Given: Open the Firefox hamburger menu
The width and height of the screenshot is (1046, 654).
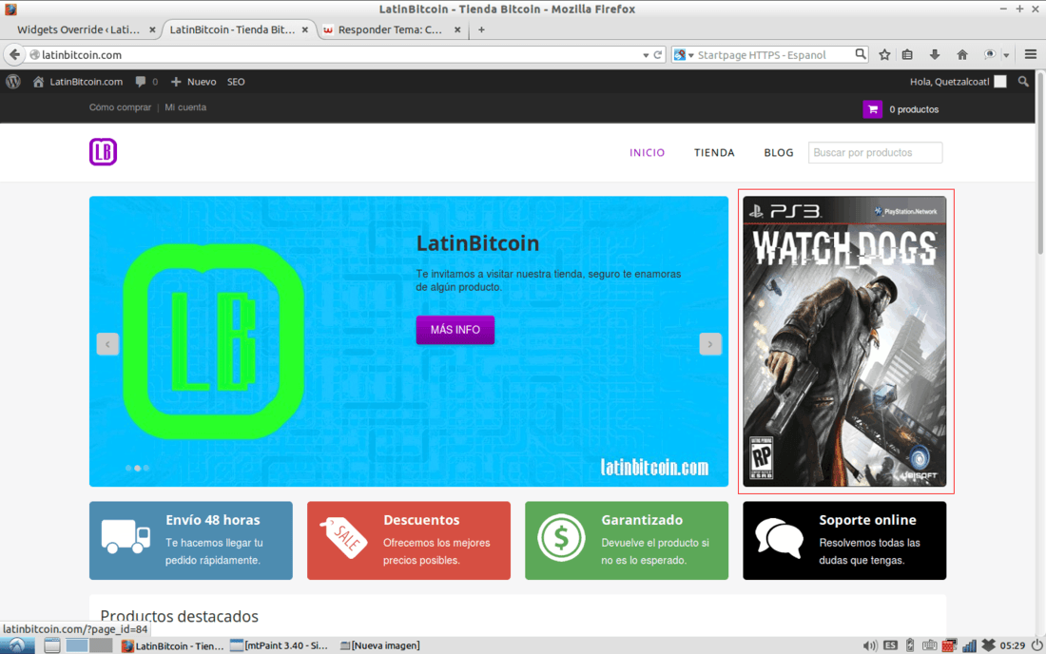Looking at the screenshot, I should point(1031,55).
